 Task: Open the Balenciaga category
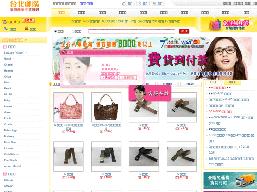pyautogui.click(x=11, y=130)
